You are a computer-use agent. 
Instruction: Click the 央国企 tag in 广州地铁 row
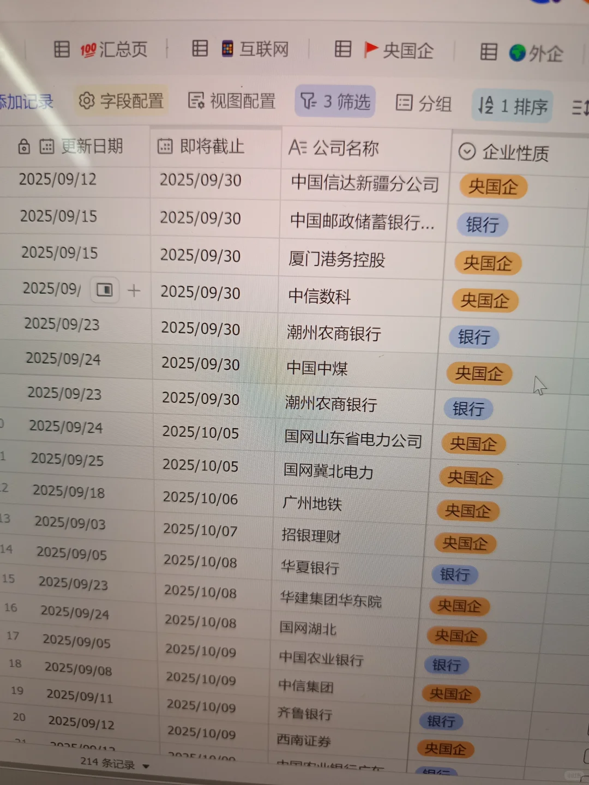[x=467, y=511]
